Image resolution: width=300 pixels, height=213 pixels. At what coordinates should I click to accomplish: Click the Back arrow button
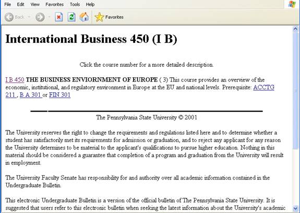tap(15, 17)
